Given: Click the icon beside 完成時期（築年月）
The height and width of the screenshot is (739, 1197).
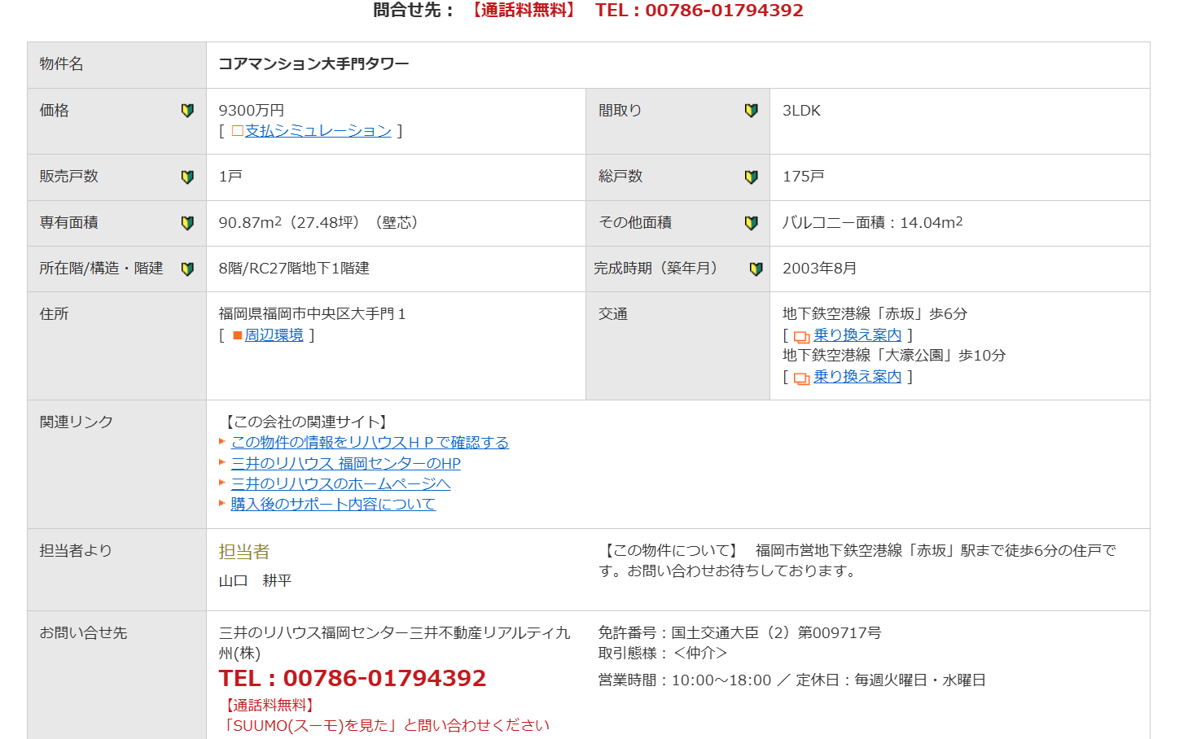Looking at the screenshot, I should coord(756,269).
